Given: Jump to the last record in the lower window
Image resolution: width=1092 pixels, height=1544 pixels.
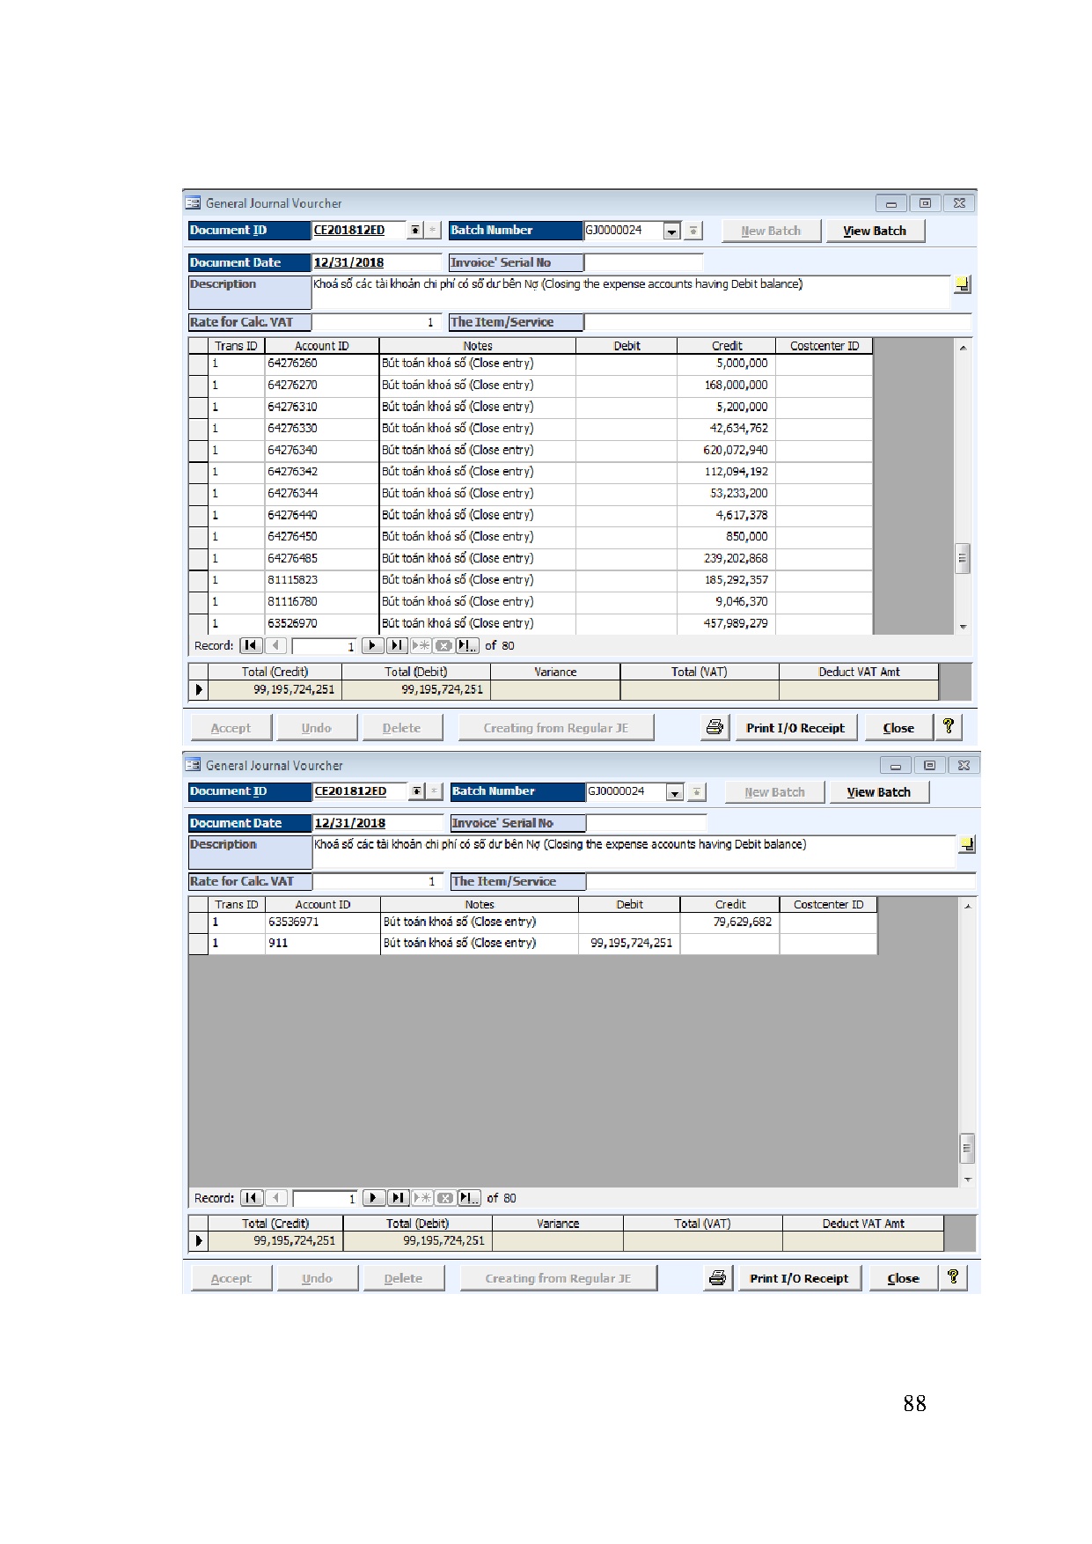Looking at the screenshot, I should point(398,1198).
